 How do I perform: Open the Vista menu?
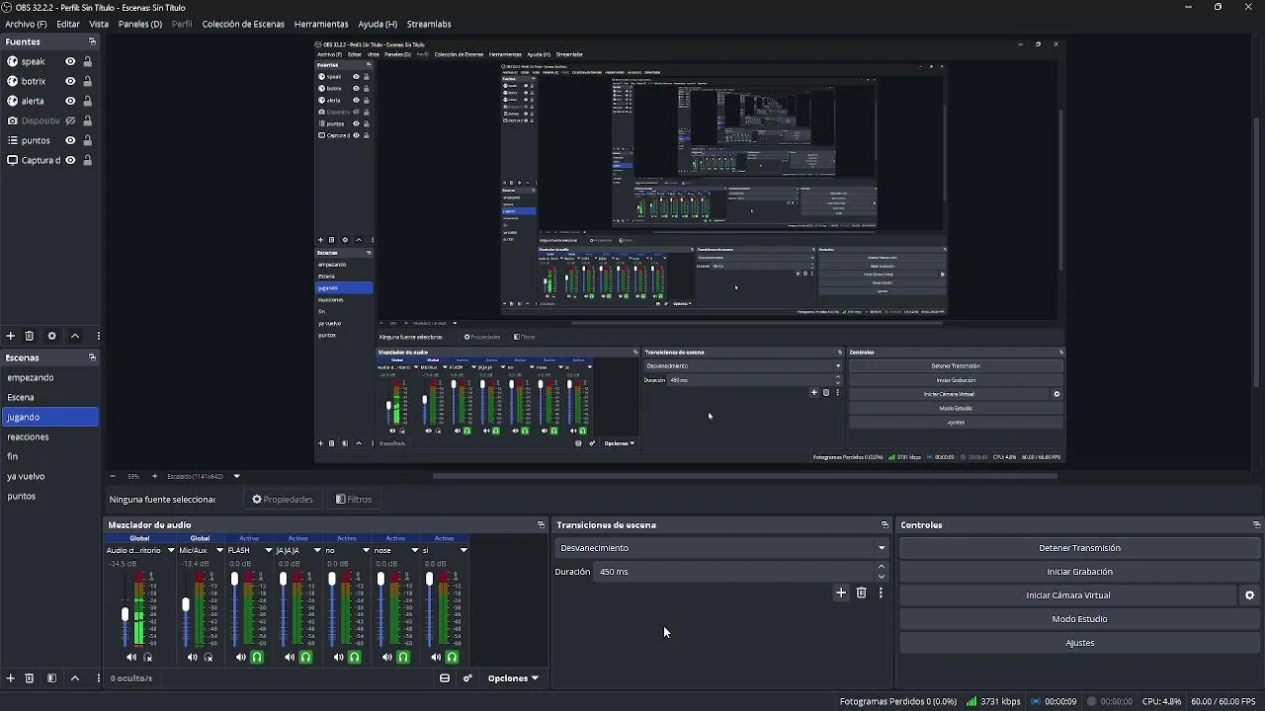pyautogui.click(x=99, y=24)
